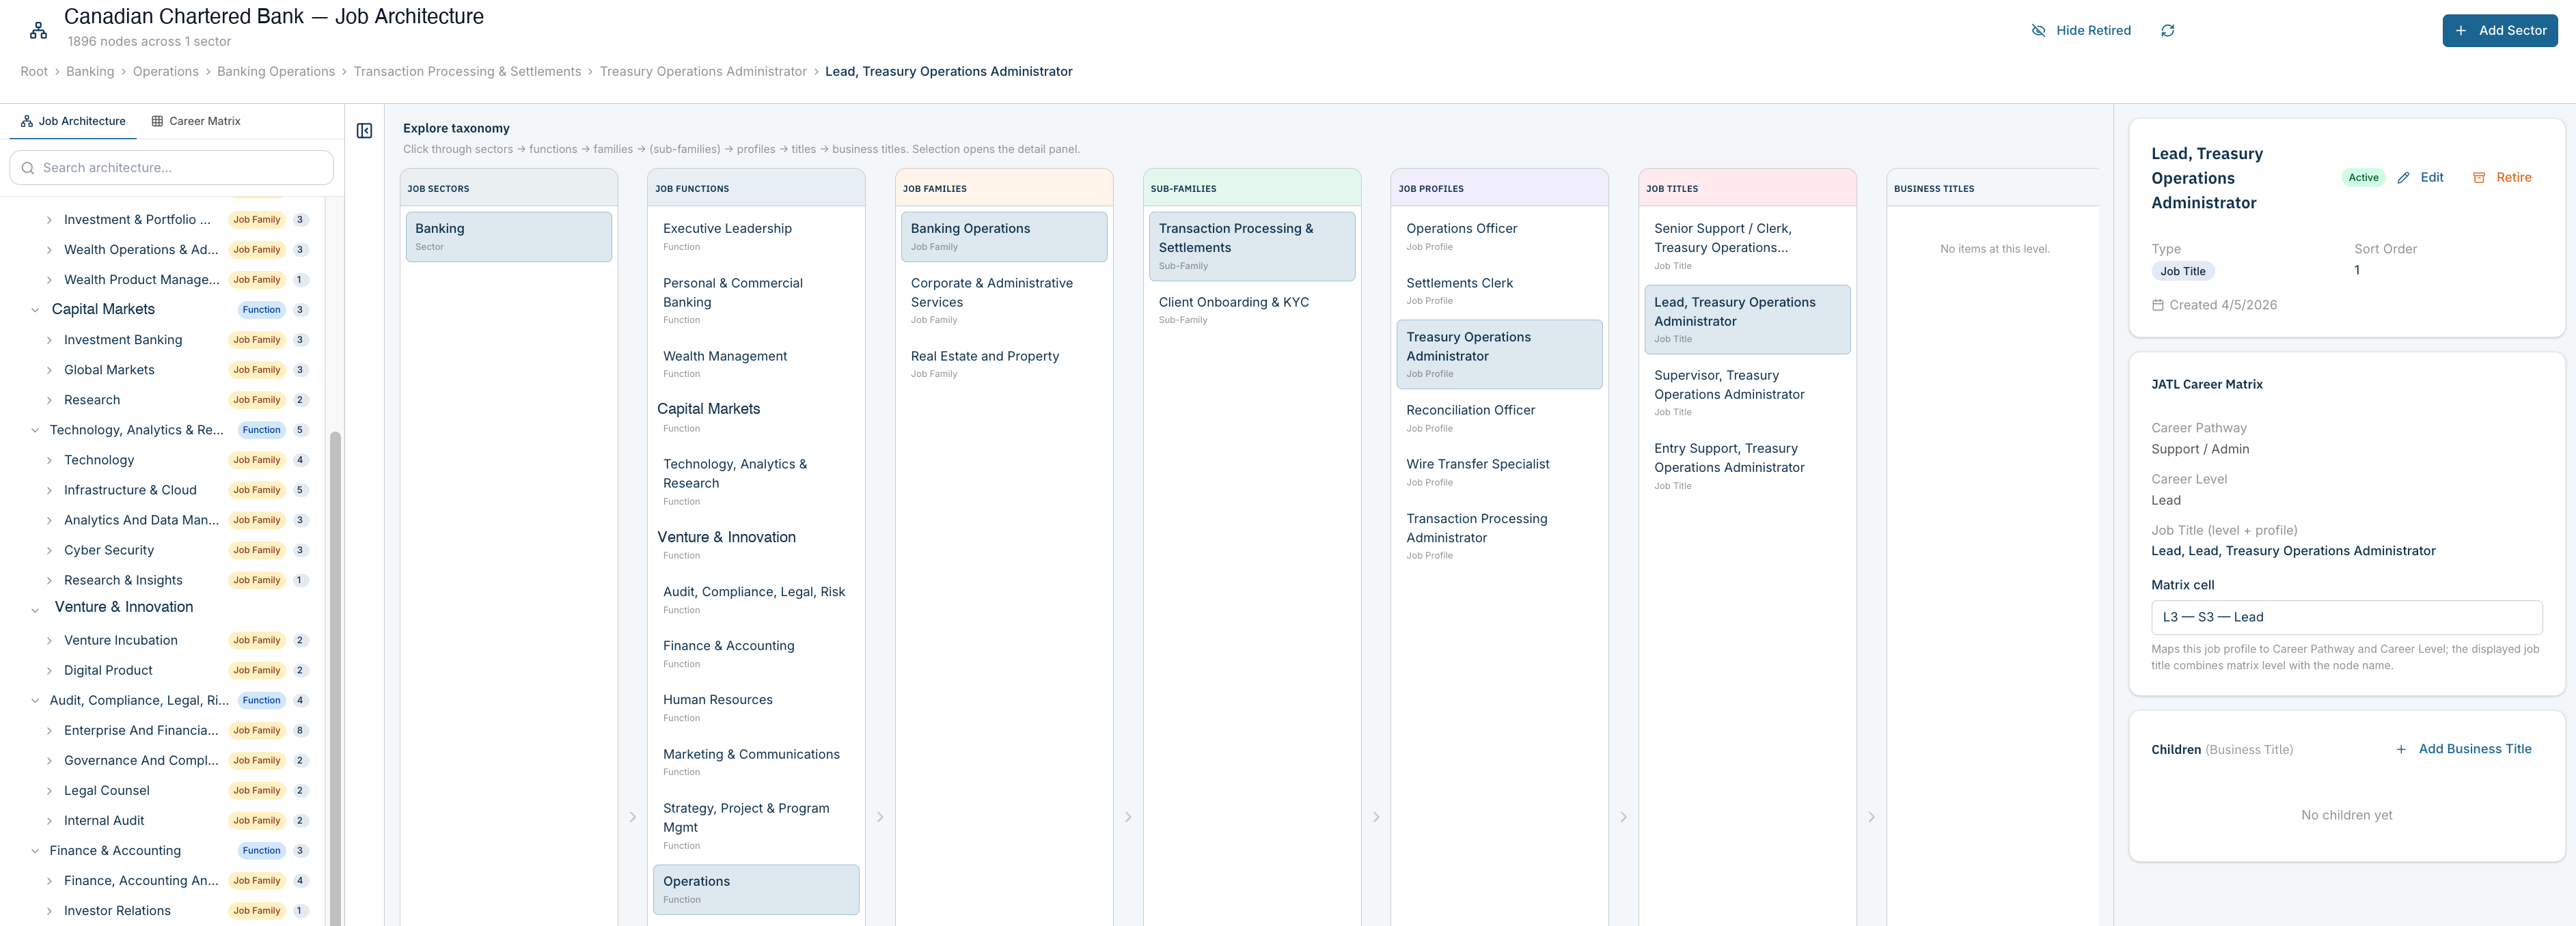This screenshot has height=926, width=2576.
Task: Select Capital Markets in Job Functions column
Action: click(756, 417)
